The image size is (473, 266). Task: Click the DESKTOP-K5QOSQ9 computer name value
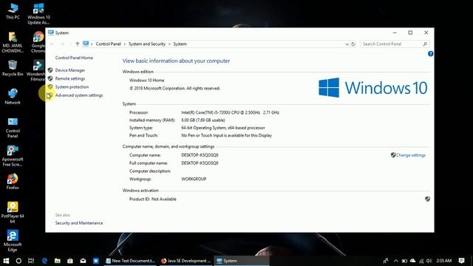pyautogui.click(x=200, y=155)
